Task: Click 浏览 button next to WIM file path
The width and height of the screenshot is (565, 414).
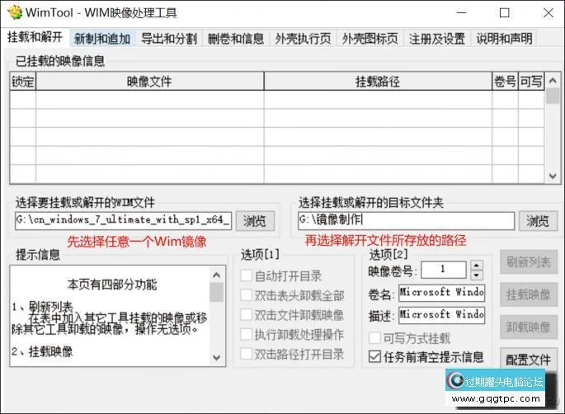Action: point(255,221)
